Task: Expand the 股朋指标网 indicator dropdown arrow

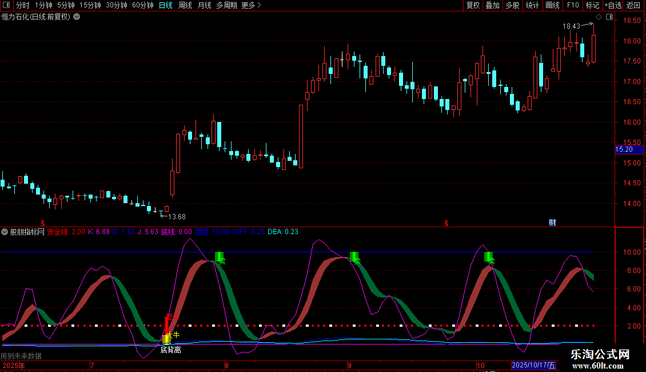Action: click(x=5, y=232)
